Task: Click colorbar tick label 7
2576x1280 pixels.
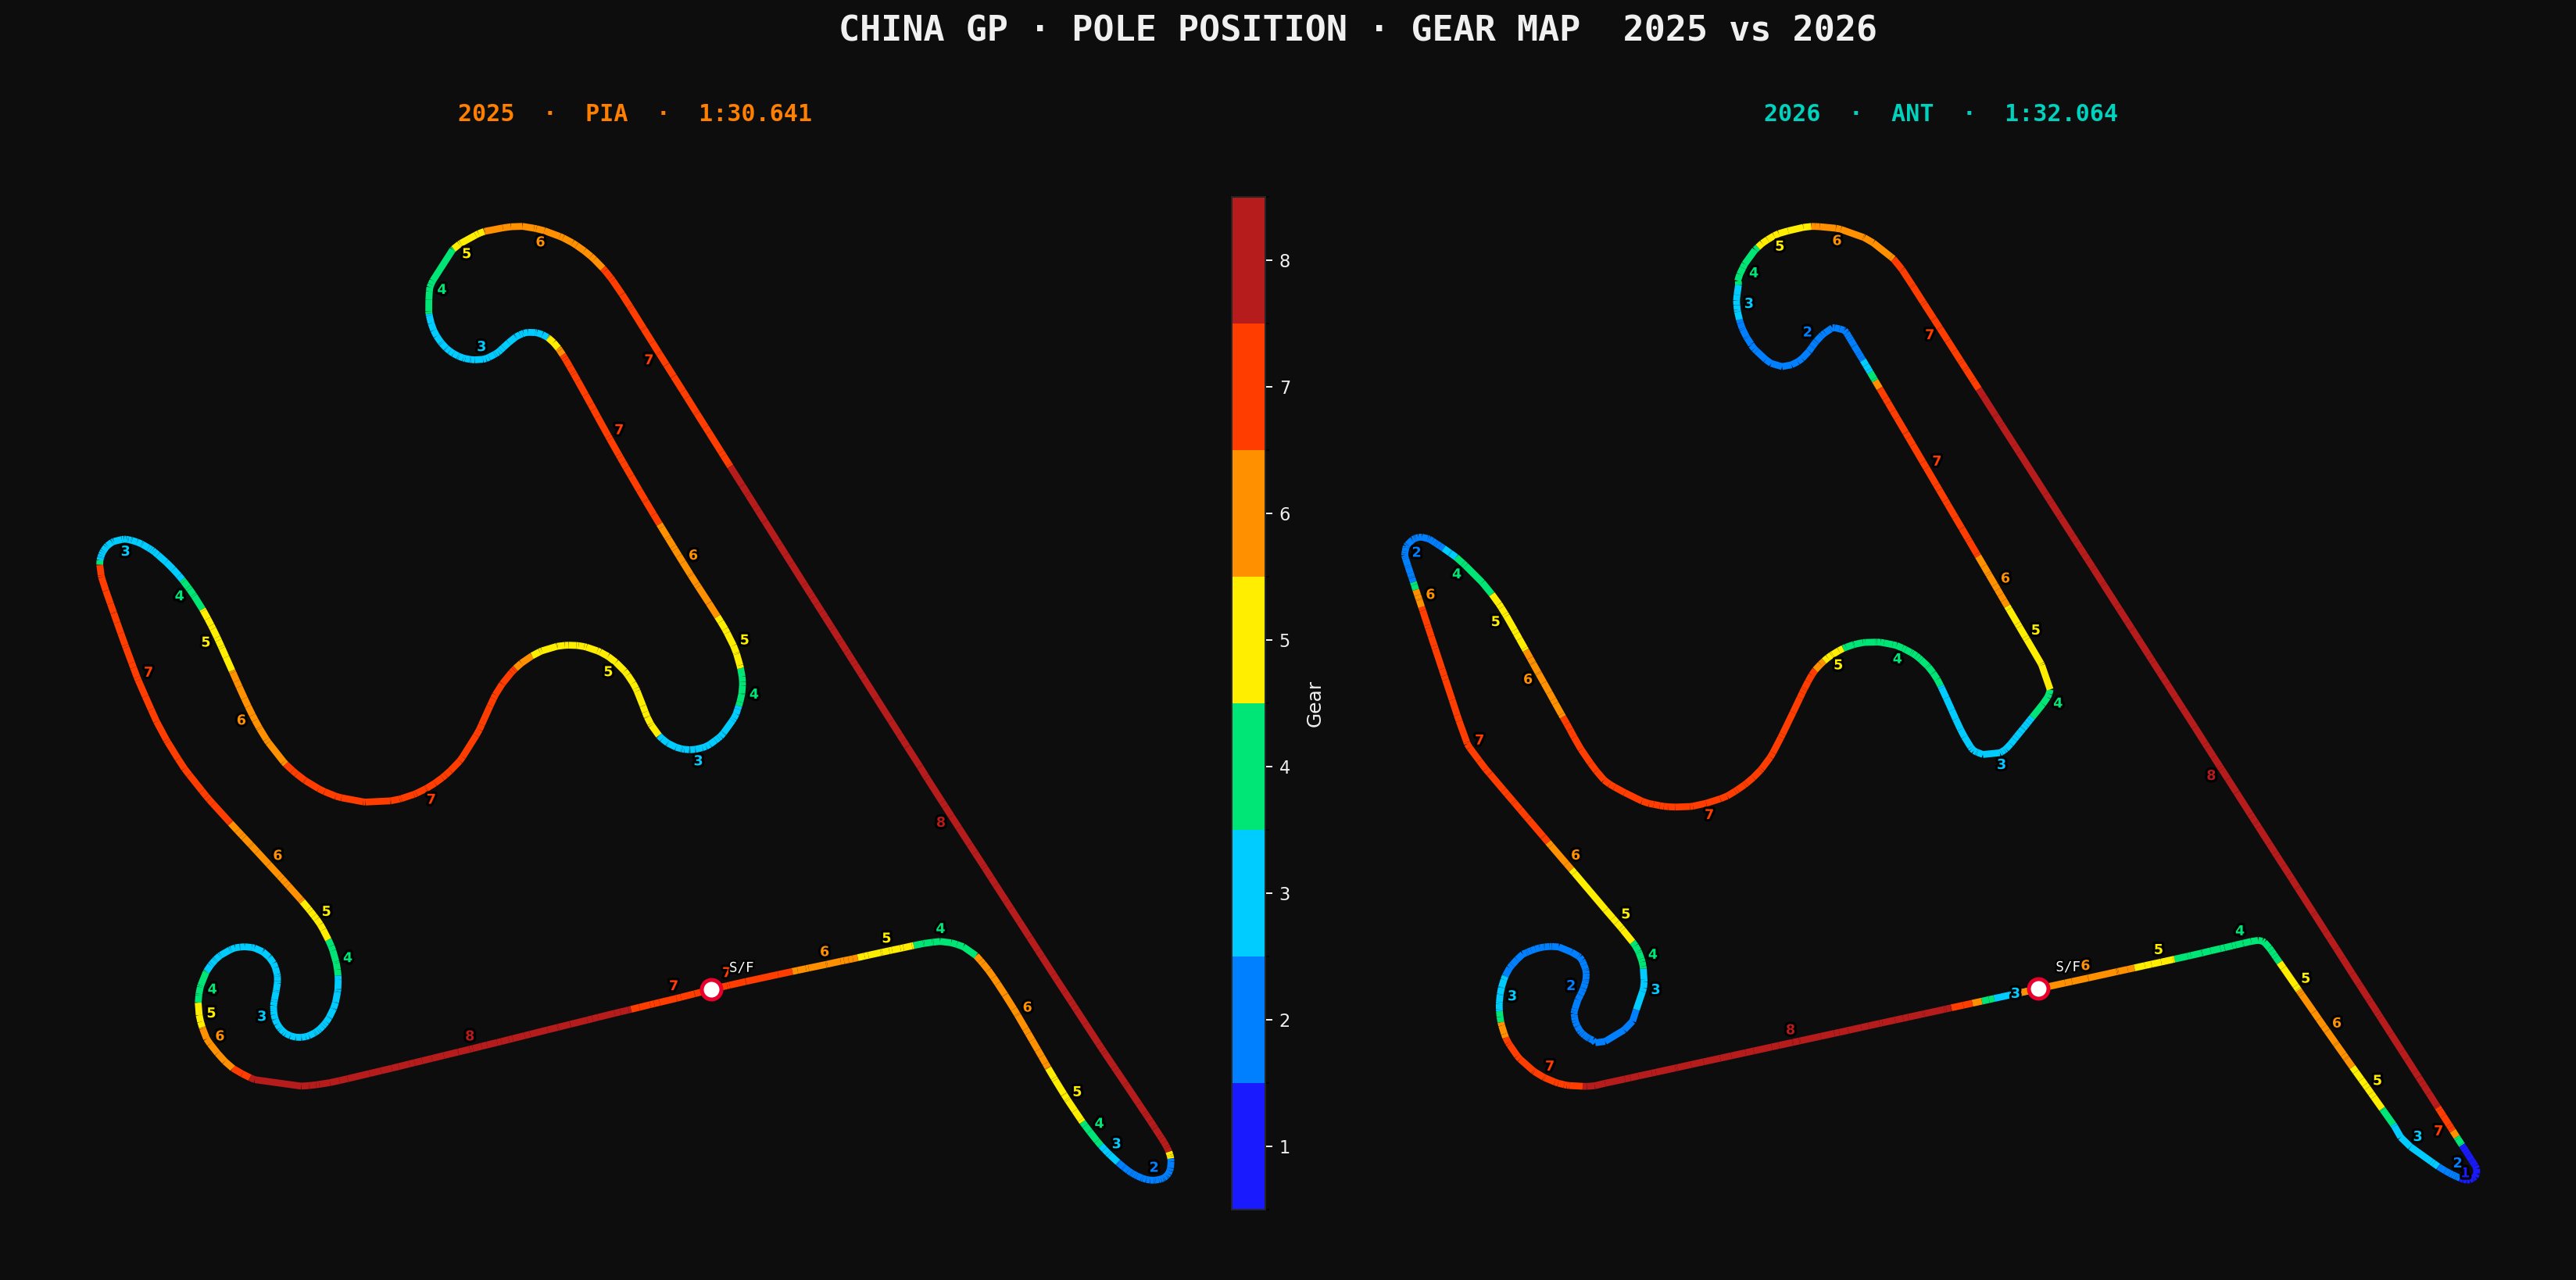Action: tap(1284, 387)
